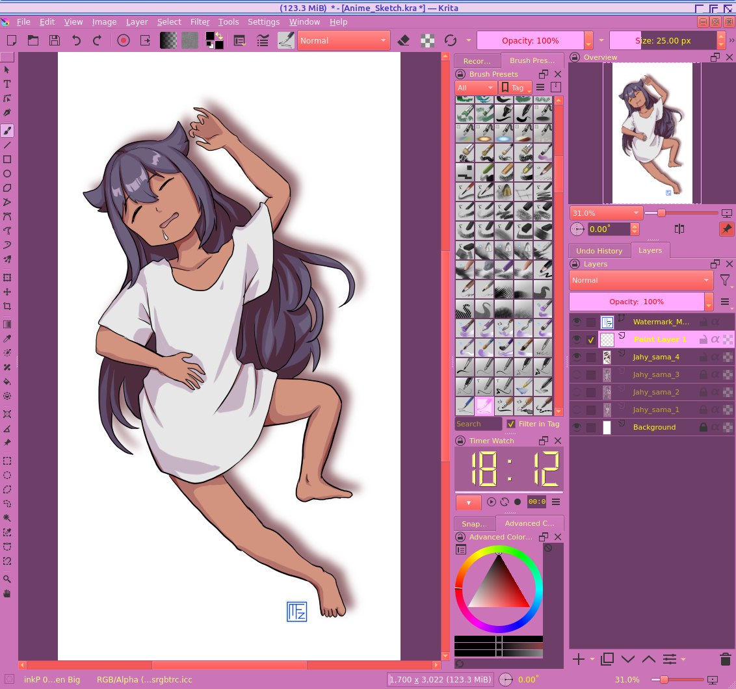Expand the All brush tag dropdown
Viewport: 736px width, 689px height.
click(x=475, y=88)
